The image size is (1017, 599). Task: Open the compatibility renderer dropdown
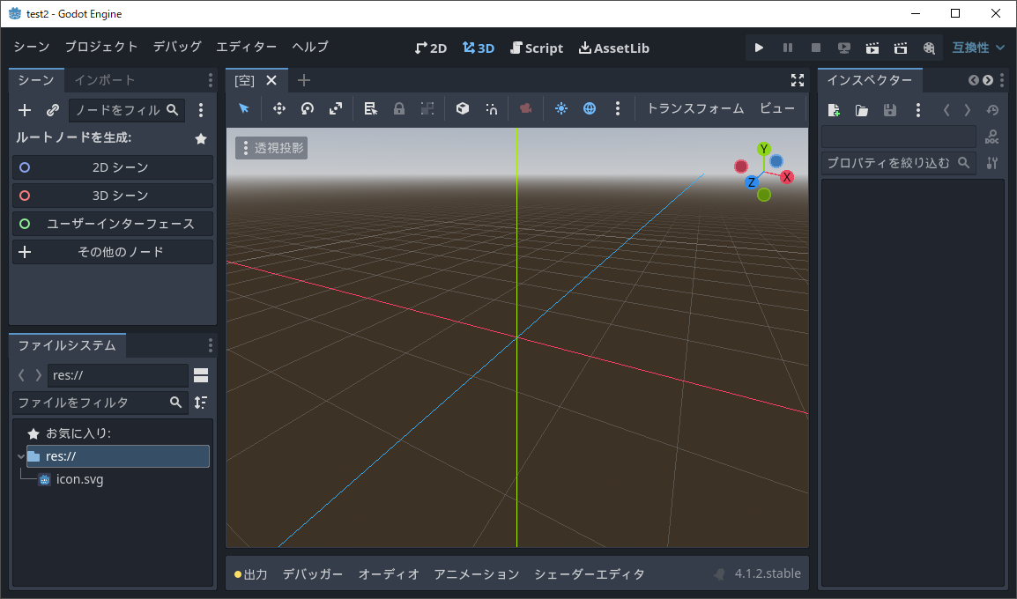coord(978,48)
